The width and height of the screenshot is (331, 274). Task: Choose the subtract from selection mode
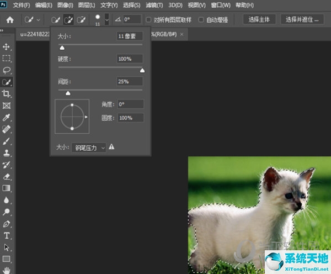(x=82, y=19)
